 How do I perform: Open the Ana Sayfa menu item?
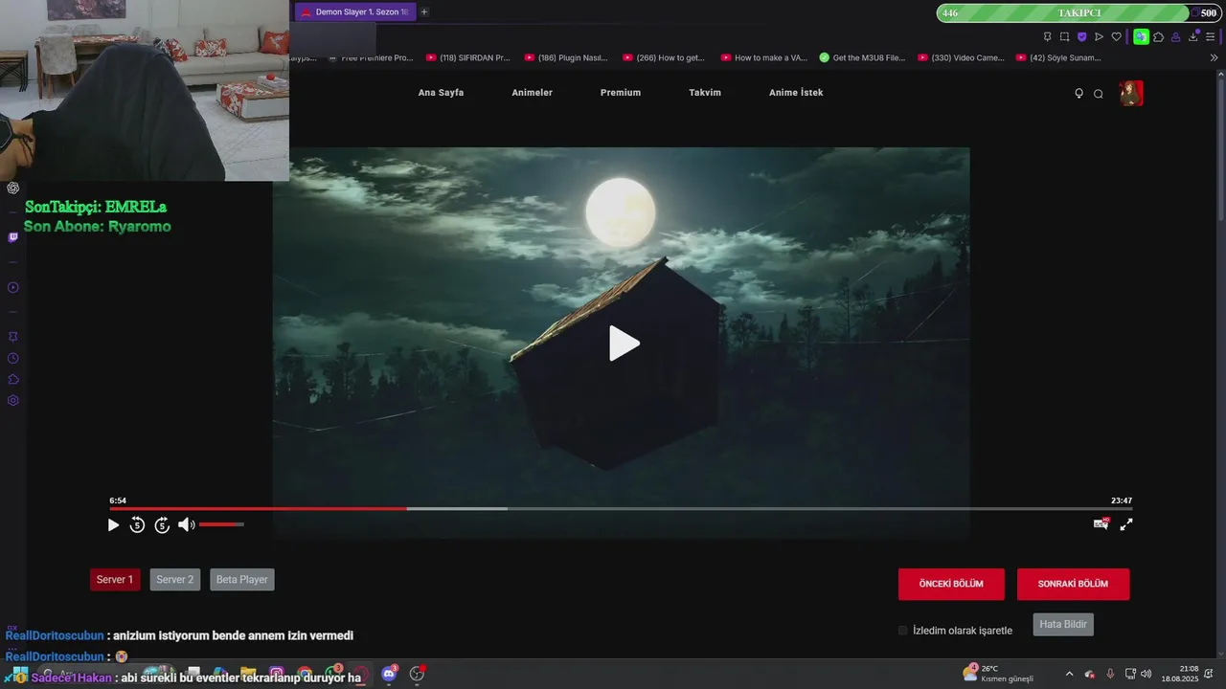(x=441, y=93)
